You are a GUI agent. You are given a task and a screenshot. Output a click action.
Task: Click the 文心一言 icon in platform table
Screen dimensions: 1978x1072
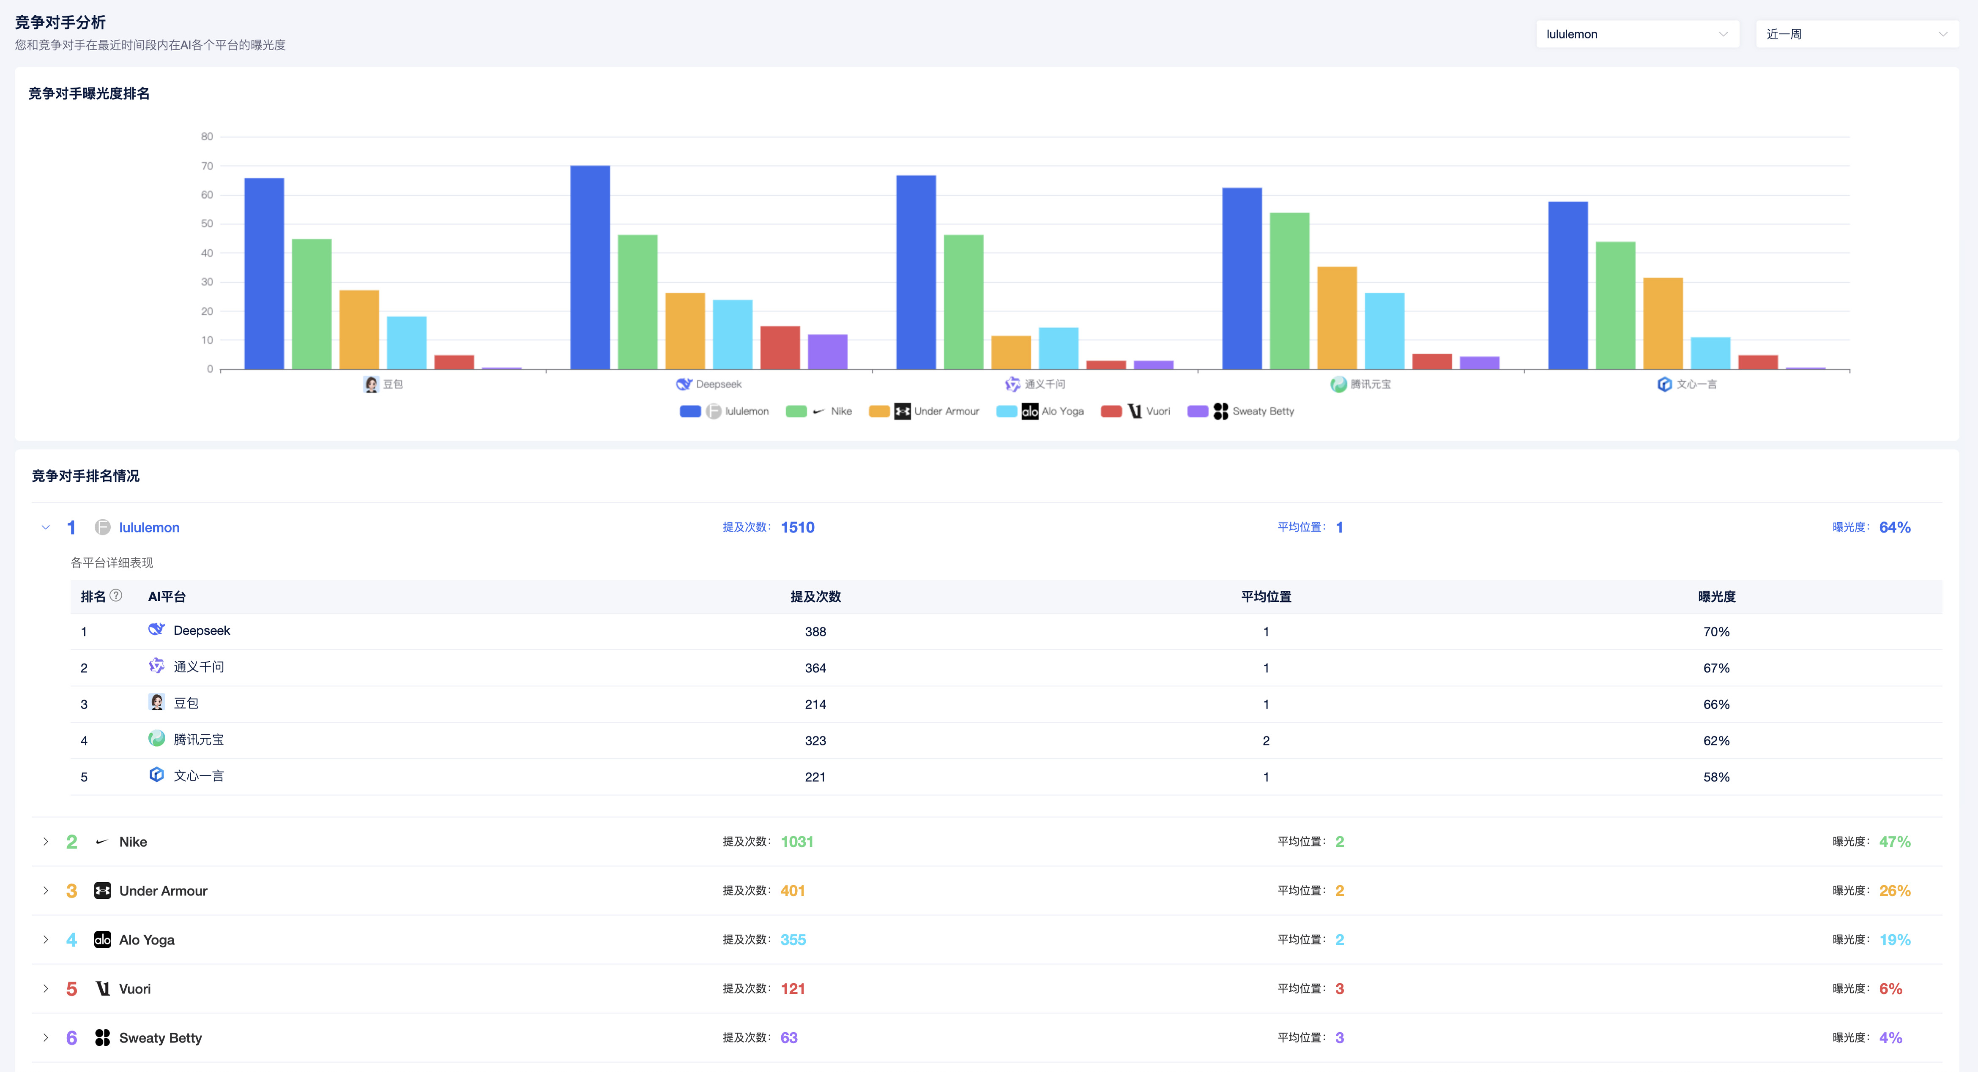157,775
